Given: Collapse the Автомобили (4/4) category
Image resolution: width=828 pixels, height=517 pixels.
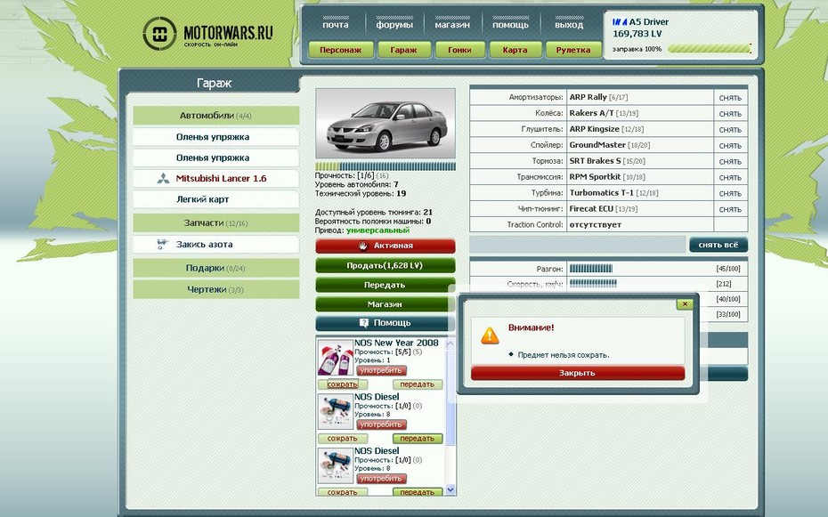Looking at the screenshot, I should point(216,116).
